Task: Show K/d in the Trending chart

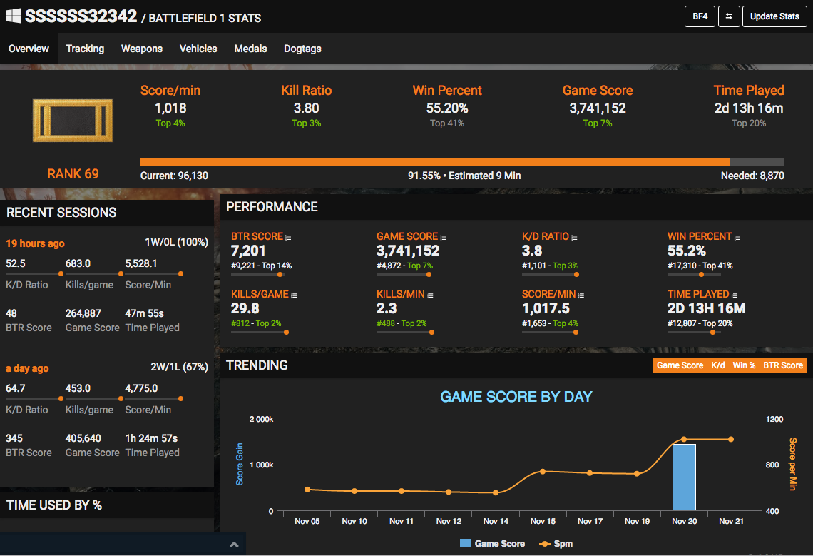Action: [718, 365]
